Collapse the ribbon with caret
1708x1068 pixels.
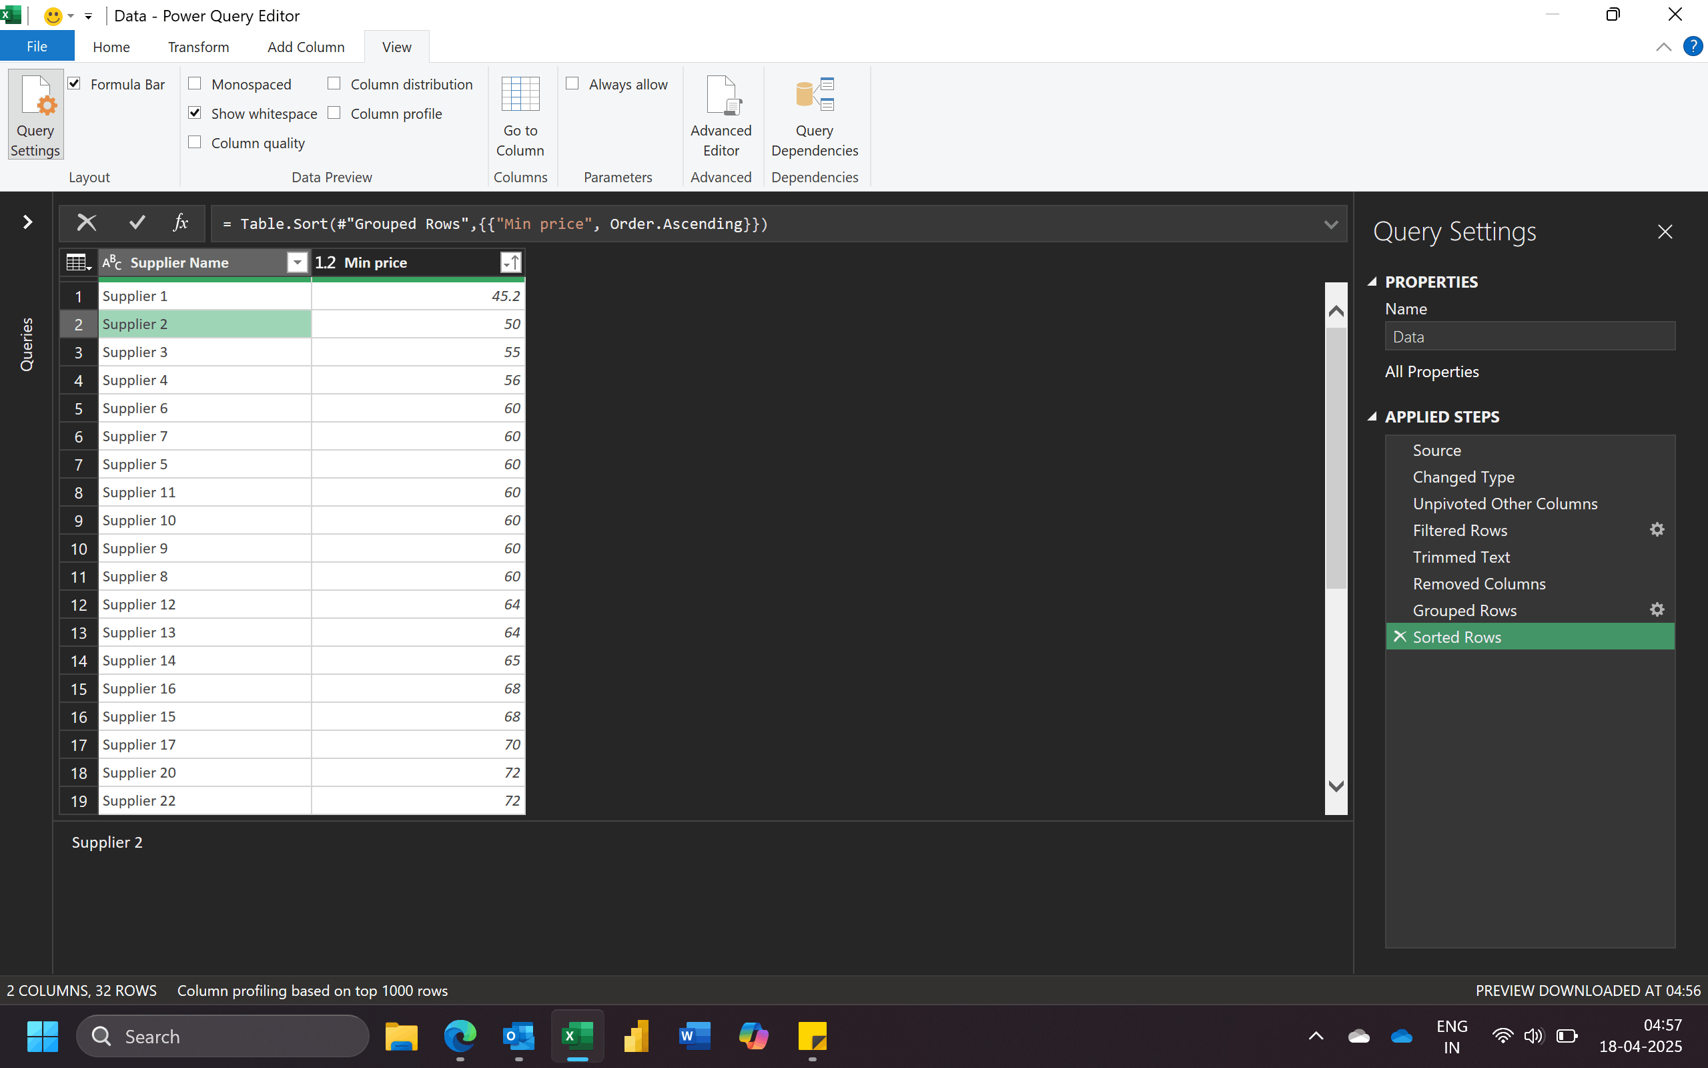(1663, 47)
